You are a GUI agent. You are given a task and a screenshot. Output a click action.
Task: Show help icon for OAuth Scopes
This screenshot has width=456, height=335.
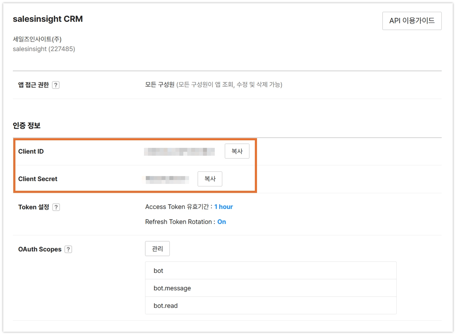68,249
